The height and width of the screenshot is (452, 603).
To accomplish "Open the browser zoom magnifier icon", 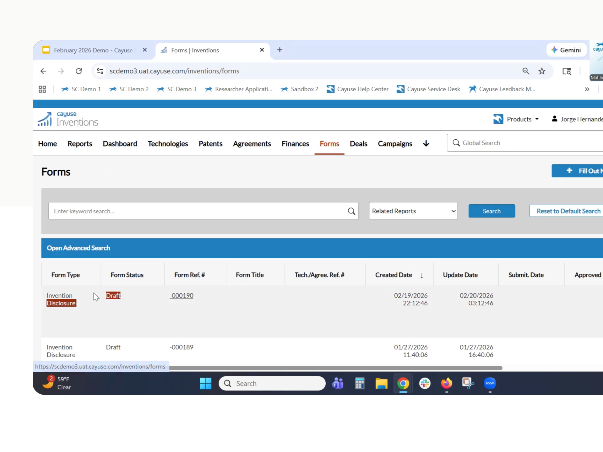I will (x=526, y=71).
